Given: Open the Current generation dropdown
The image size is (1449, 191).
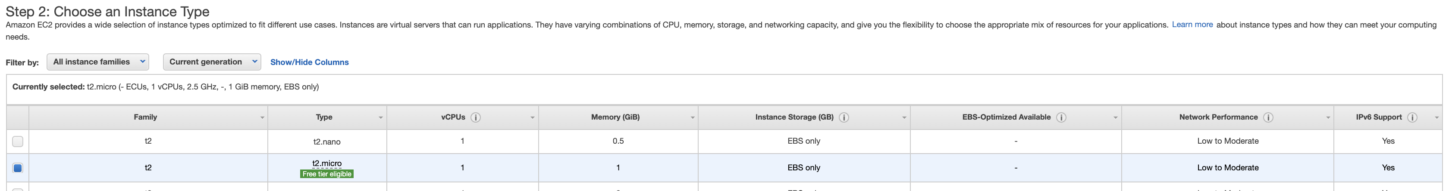Looking at the screenshot, I should point(211,62).
